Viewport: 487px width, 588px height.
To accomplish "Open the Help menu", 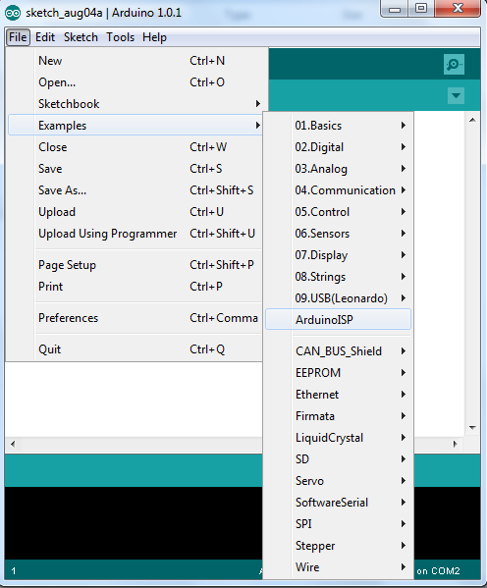I will point(154,37).
